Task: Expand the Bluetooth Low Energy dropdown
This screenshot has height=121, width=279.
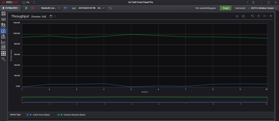Action: click(50, 8)
